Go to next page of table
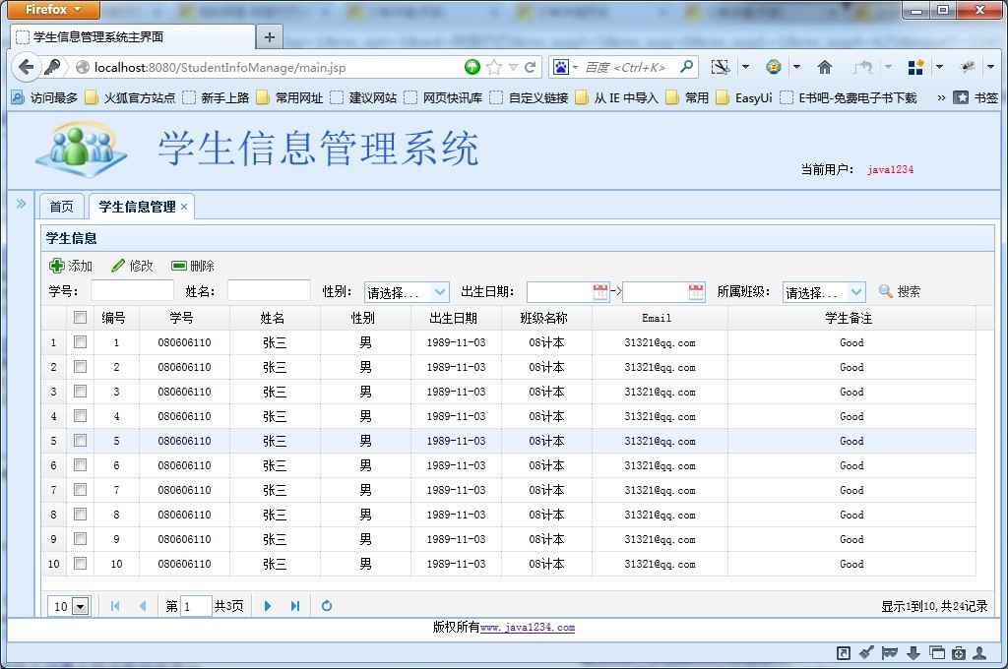Image resolution: width=1008 pixels, height=669 pixels. pos(268,605)
